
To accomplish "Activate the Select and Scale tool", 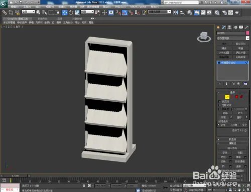I will (77, 13).
